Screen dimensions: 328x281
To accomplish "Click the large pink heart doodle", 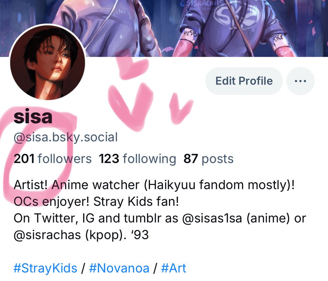I will click(132, 106).
